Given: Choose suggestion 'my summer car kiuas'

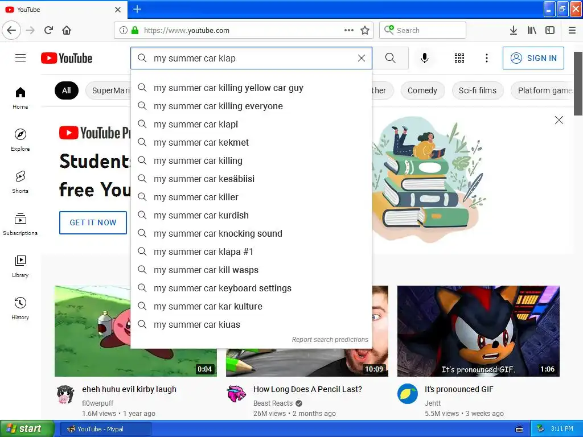Looking at the screenshot, I should point(251,325).
